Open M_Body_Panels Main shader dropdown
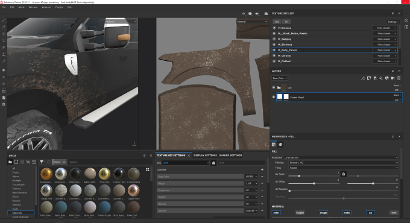Image resolution: width=410 pixels, height=223 pixels. point(385,50)
